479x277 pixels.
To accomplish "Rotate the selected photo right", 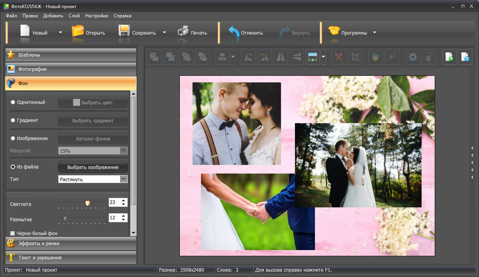I will click(265, 57).
